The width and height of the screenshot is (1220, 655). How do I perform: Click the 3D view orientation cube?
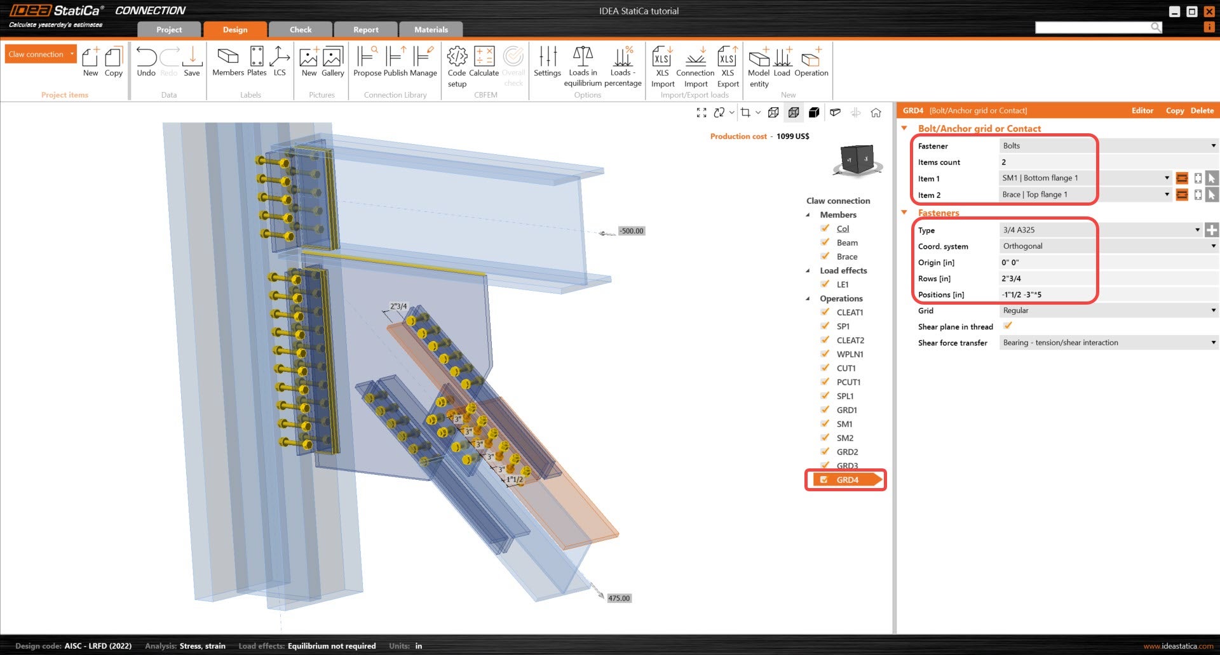(857, 159)
